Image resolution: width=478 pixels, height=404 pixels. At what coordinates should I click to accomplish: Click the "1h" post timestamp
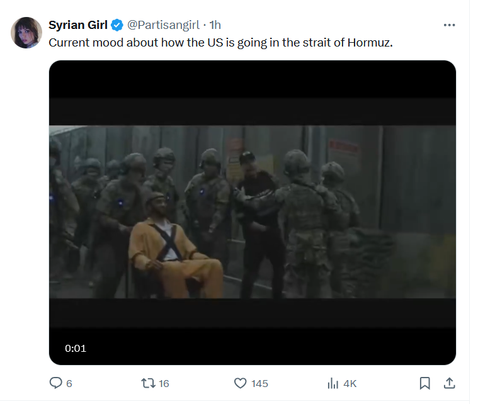point(215,25)
